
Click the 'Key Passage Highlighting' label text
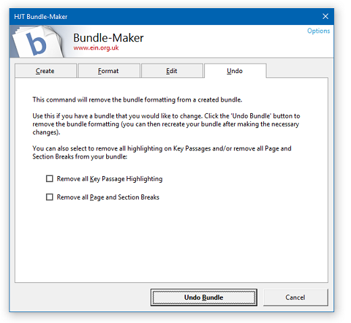pos(126,179)
